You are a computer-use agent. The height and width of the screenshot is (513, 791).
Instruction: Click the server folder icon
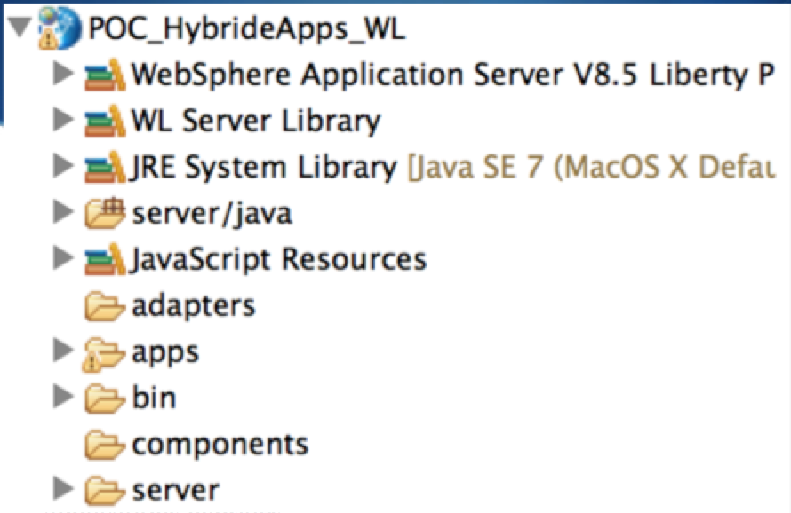coord(103,490)
